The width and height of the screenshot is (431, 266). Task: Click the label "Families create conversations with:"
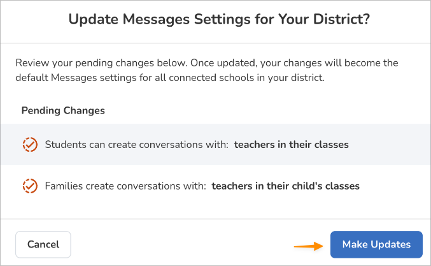click(x=125, y=186)
